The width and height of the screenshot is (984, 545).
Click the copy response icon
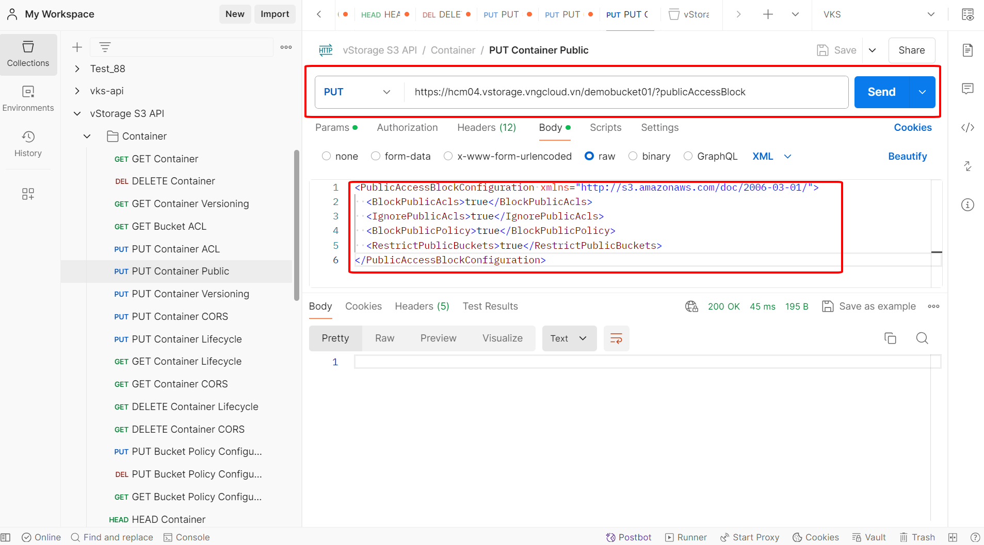point(890,338)
